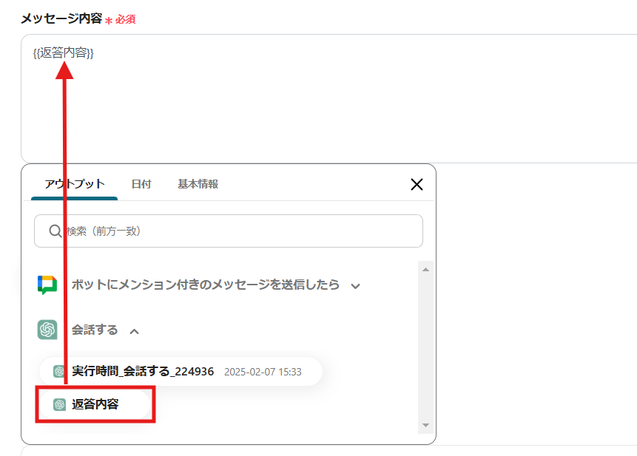Close the output picker panel
The width and height of the screenshot is (637, 456).
point(417,185)
